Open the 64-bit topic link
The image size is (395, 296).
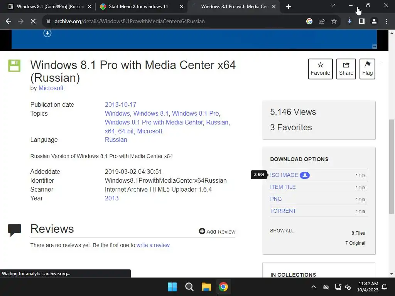tap(126, 131)
